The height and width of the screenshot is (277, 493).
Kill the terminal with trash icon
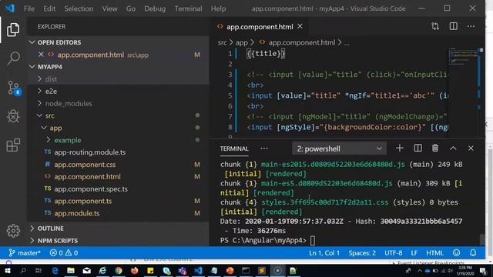[435, 149]
